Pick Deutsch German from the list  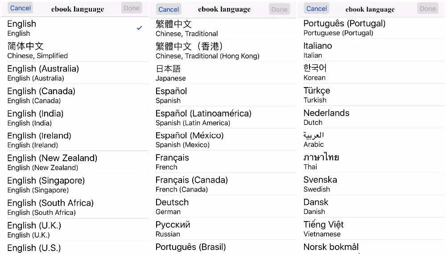(223, 207)
